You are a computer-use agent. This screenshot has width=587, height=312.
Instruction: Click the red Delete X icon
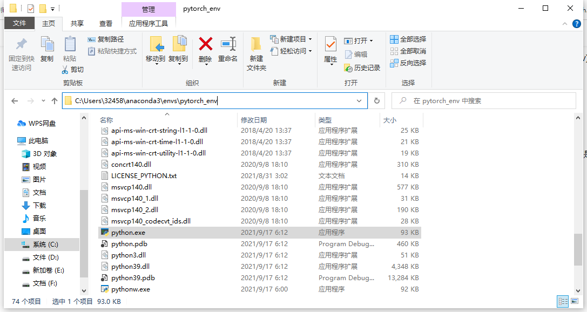coord(206,44)
